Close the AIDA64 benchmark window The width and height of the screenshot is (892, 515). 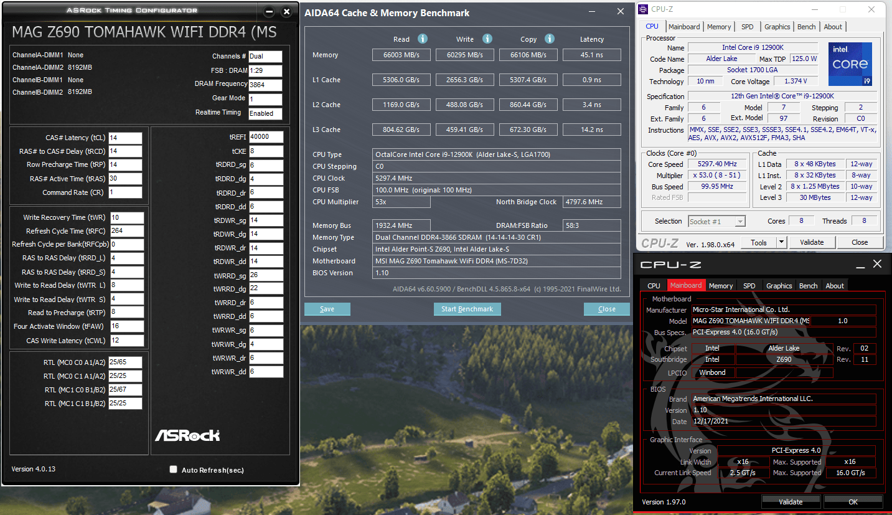pyautogui.click(x=620, y=11)
